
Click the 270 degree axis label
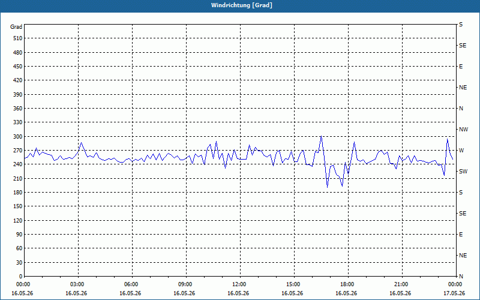coord(18,151)
